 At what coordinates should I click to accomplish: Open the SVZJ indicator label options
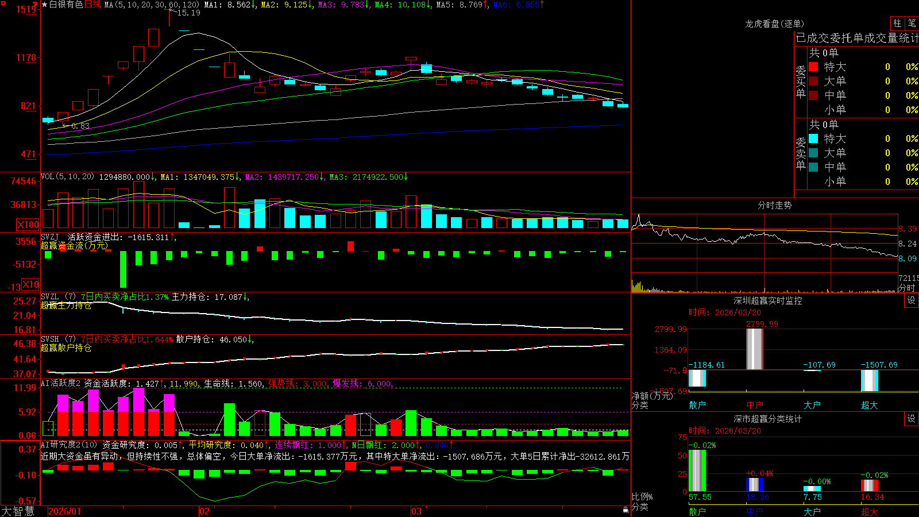coord(49,237)
